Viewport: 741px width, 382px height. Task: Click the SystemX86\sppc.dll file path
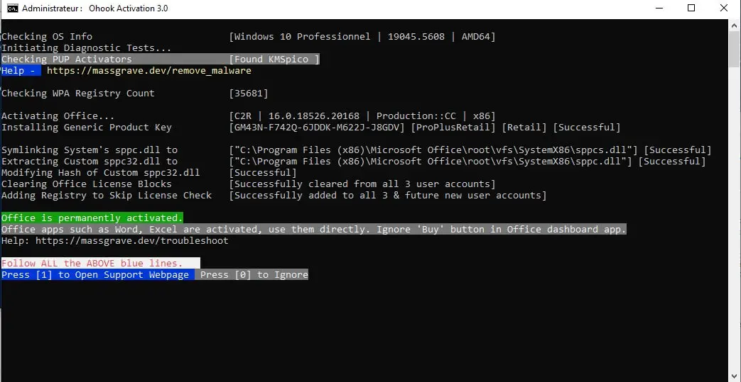coord(431,162)
